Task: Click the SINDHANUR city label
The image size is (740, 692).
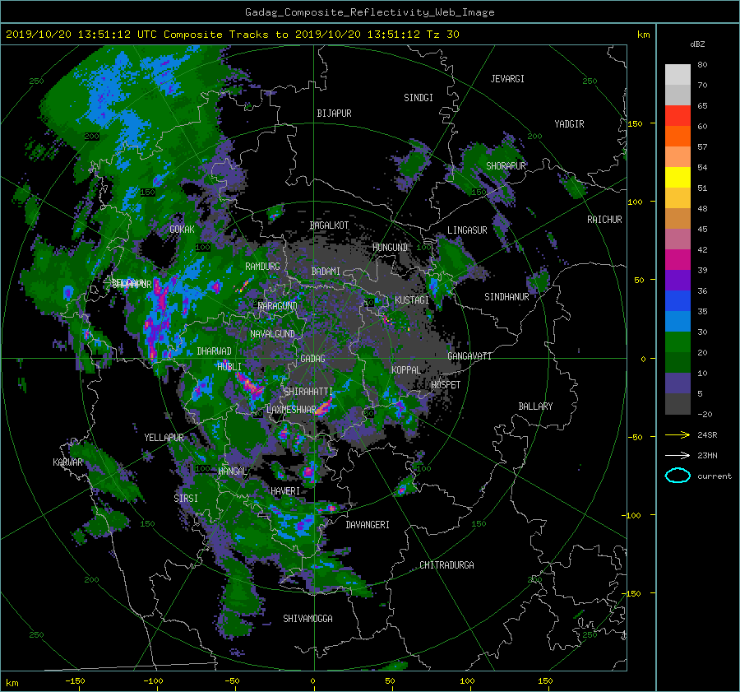Action: click(x=506, y=297)
